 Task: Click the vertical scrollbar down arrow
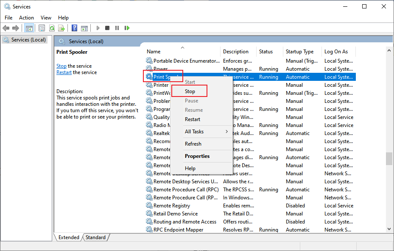pos(389,229)
